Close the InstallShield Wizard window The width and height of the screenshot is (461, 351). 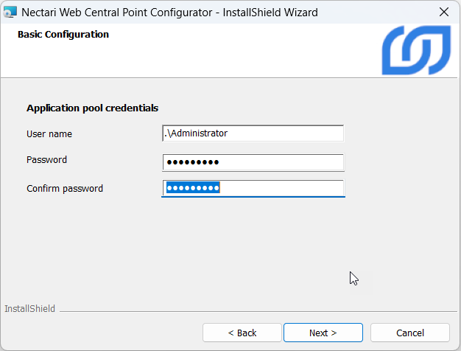443,12
